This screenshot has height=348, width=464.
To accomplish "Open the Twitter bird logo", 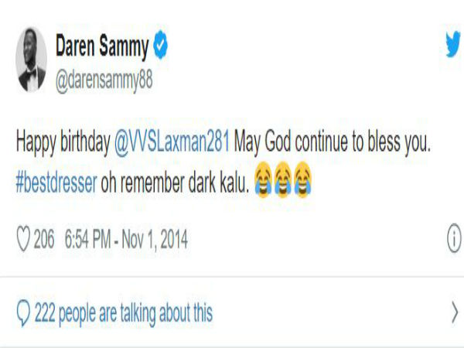I will (x=453, y=44).
